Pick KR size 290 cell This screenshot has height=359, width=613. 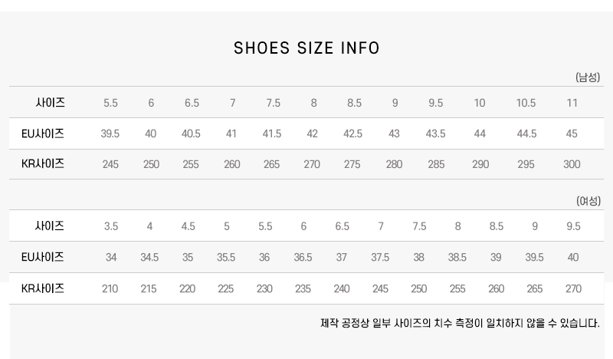pos(480,164)
